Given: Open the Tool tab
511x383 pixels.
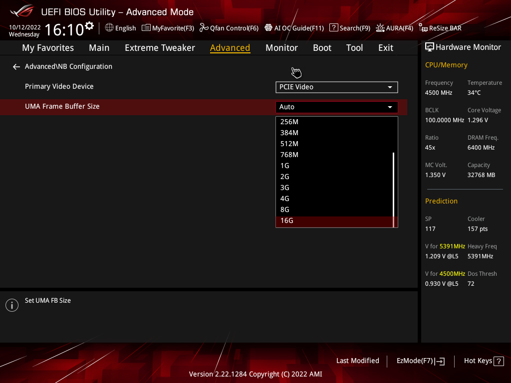Looking at the screenshot, I should (354, 48).
